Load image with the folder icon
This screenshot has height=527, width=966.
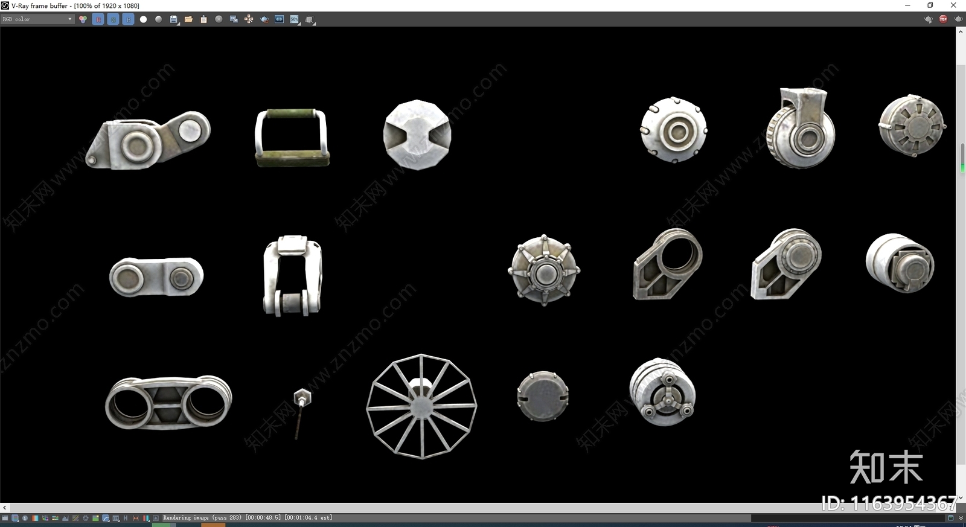pos(188,19)
